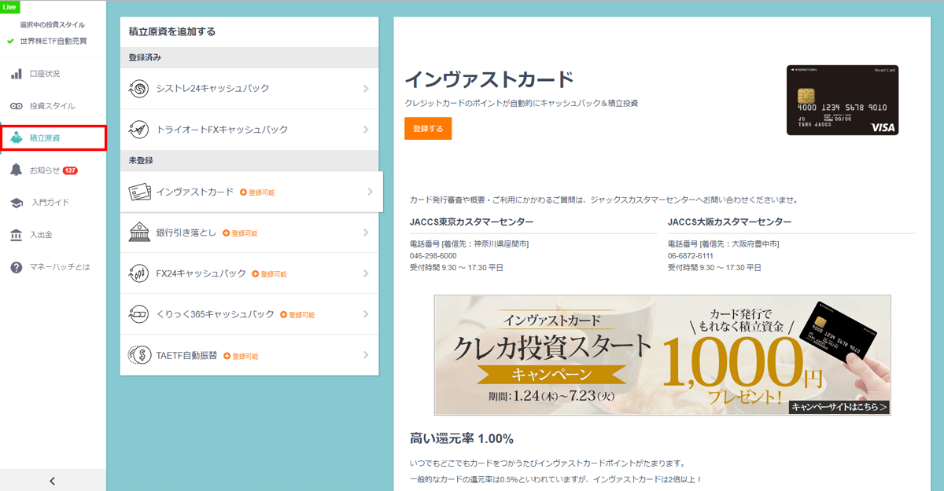Open the 投資スタイル menu item
The width and height of the screenshot is (944, 491).
[x=53, y=106]
